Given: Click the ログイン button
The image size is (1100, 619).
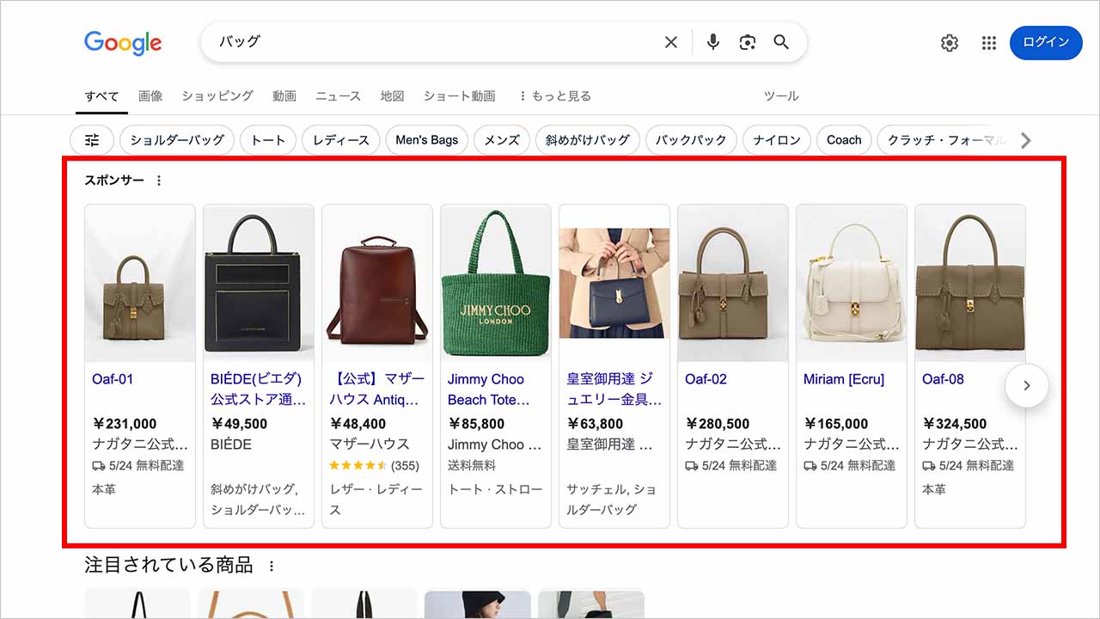Looking at the screenshot, I should coord(1046,43).
